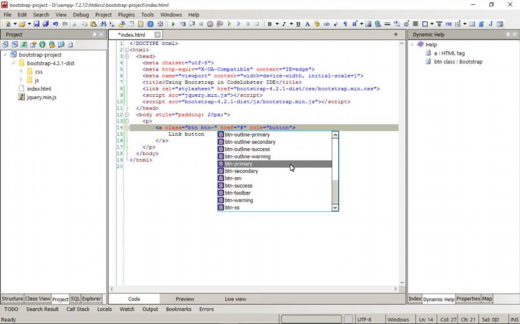Open the Tools menu
Screen dimensions: 520x324
[x=147, y=15]
